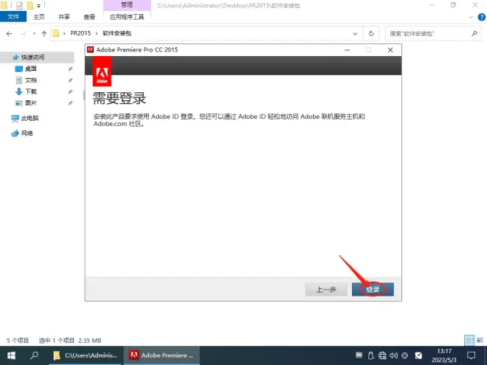Screen dimensions: 487x365
Task: Select 桌面 (Desktop) in Quick access
Action: [30, 69]
